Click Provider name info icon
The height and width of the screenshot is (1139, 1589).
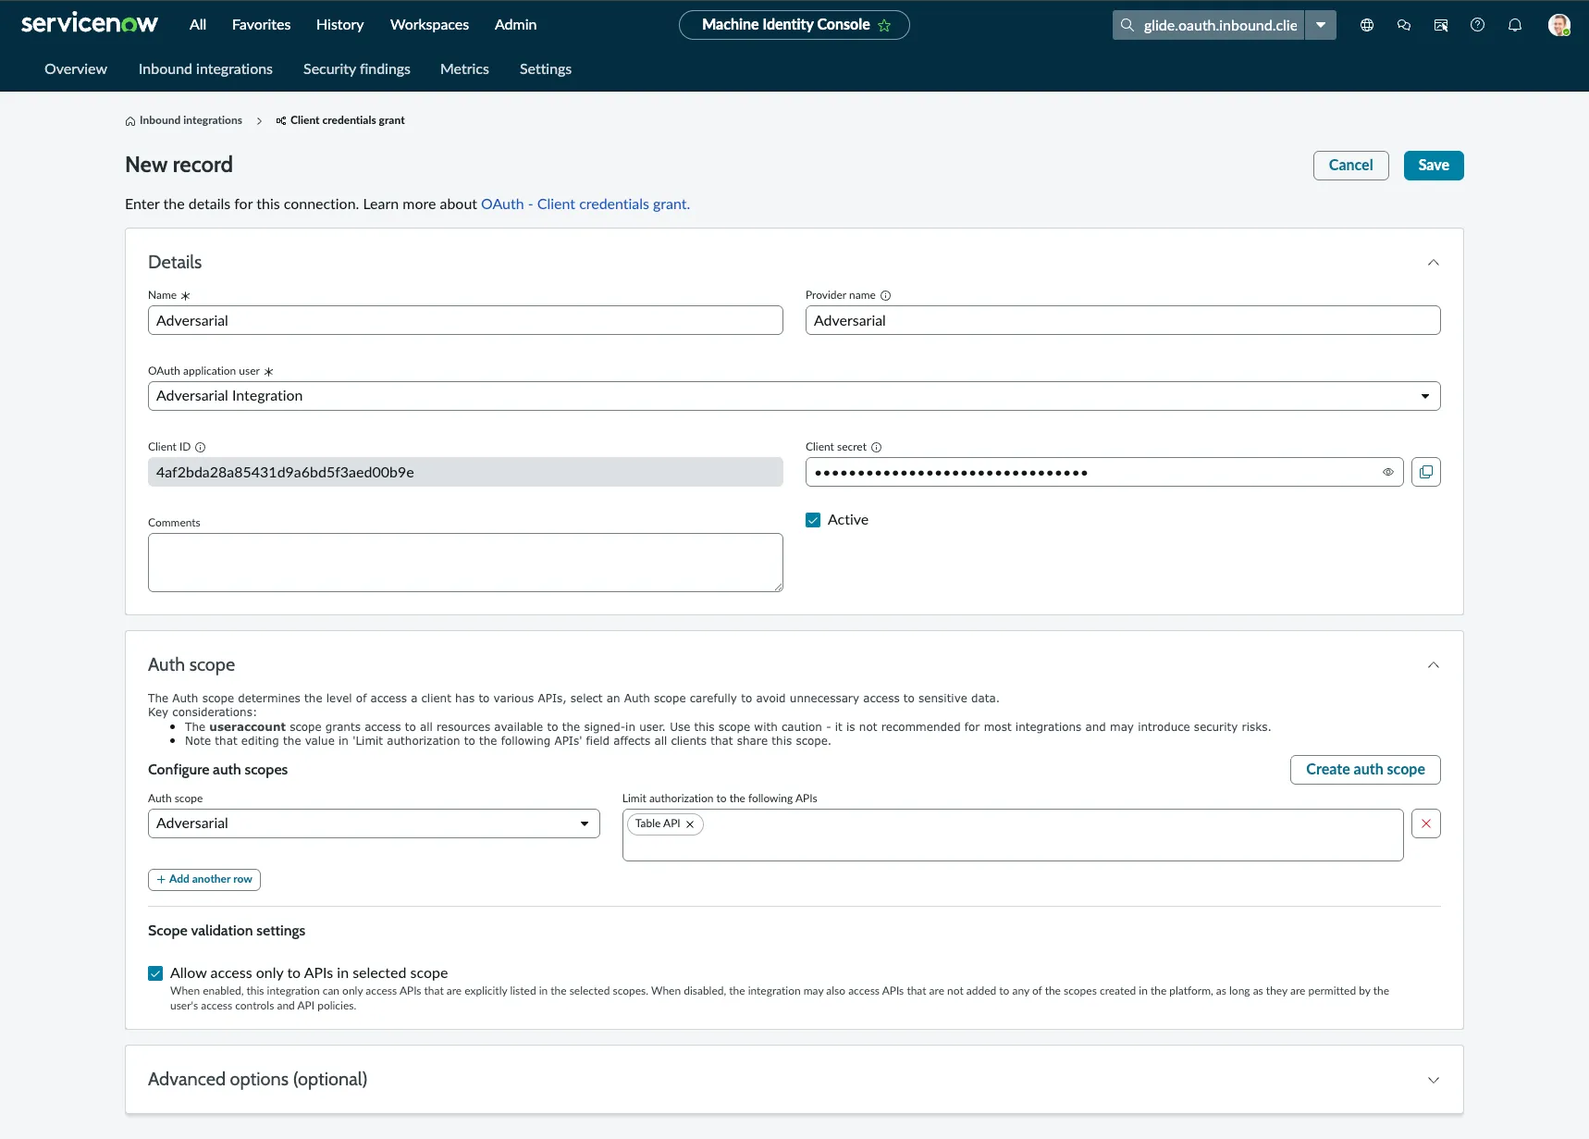coord(885,296)
